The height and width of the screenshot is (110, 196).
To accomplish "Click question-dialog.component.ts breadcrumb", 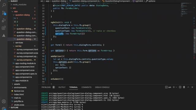I will click(86, 1).
